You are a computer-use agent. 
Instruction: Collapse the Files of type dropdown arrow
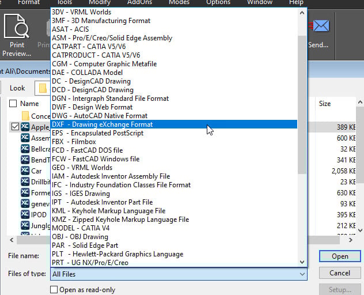coord(302,274)
